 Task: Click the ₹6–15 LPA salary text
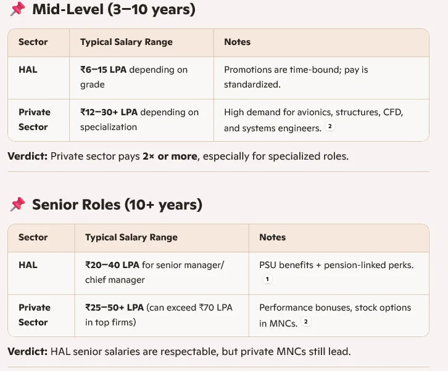click(104, 70)
